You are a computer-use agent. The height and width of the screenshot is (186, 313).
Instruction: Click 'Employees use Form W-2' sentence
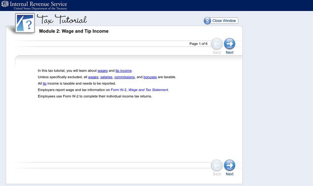click(95, 96)
